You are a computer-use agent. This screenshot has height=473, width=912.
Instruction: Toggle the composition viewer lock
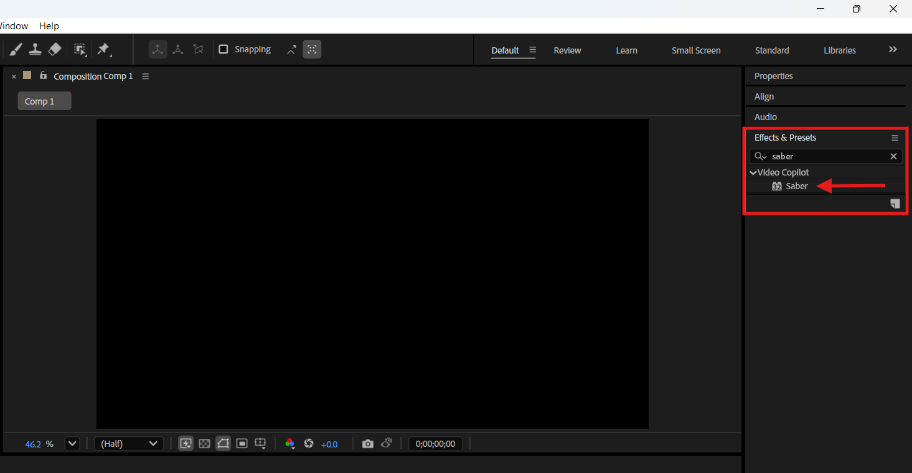(x=43, y=75)
